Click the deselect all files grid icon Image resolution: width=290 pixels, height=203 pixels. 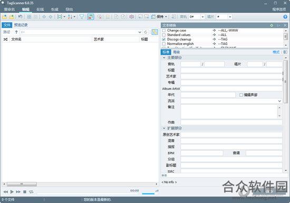36,17
